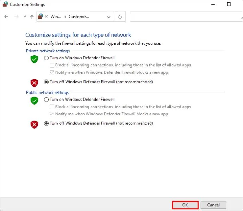Expand the chevron after "Win..." breadcrumb

65,17
